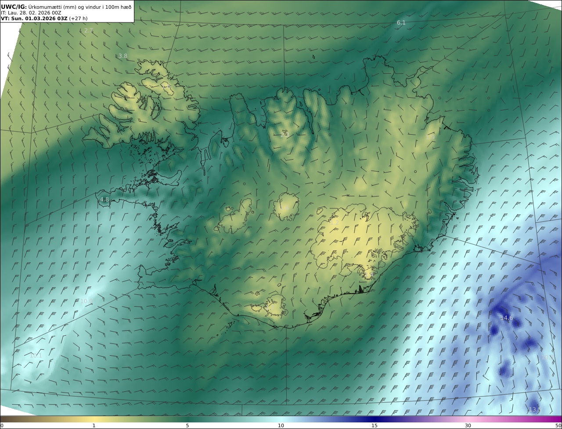
Task: Click the 1.9 value in northeast Iceland
Action: 430,137
